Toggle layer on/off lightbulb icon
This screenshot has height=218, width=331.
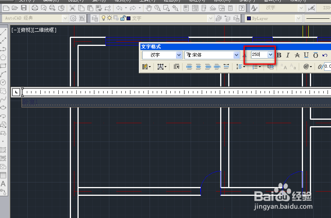(104, 18)
